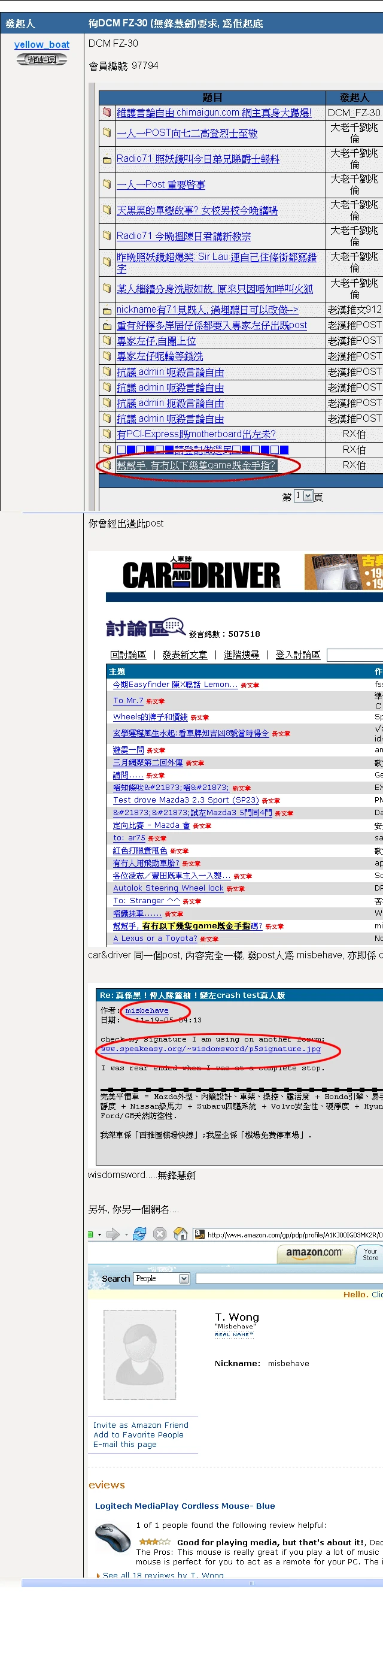The width and height of the screenshot is (383, 1677).
Task: Click the 題目 column header
Action: pos(212,97)
